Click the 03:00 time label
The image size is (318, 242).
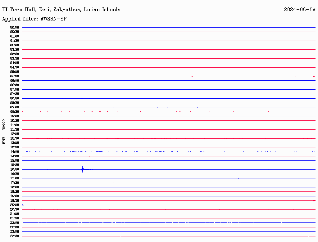[15, 54]
